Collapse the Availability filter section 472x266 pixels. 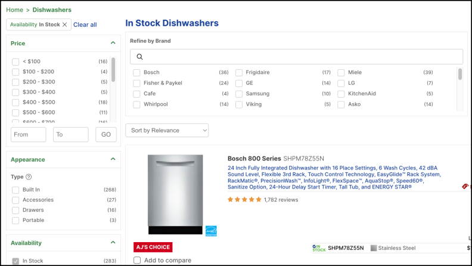(x=113, y=243)
